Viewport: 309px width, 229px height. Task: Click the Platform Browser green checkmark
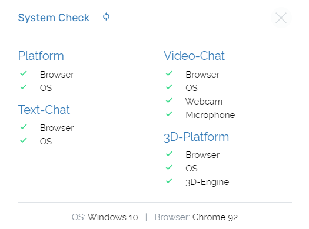[x=24, y=73]
